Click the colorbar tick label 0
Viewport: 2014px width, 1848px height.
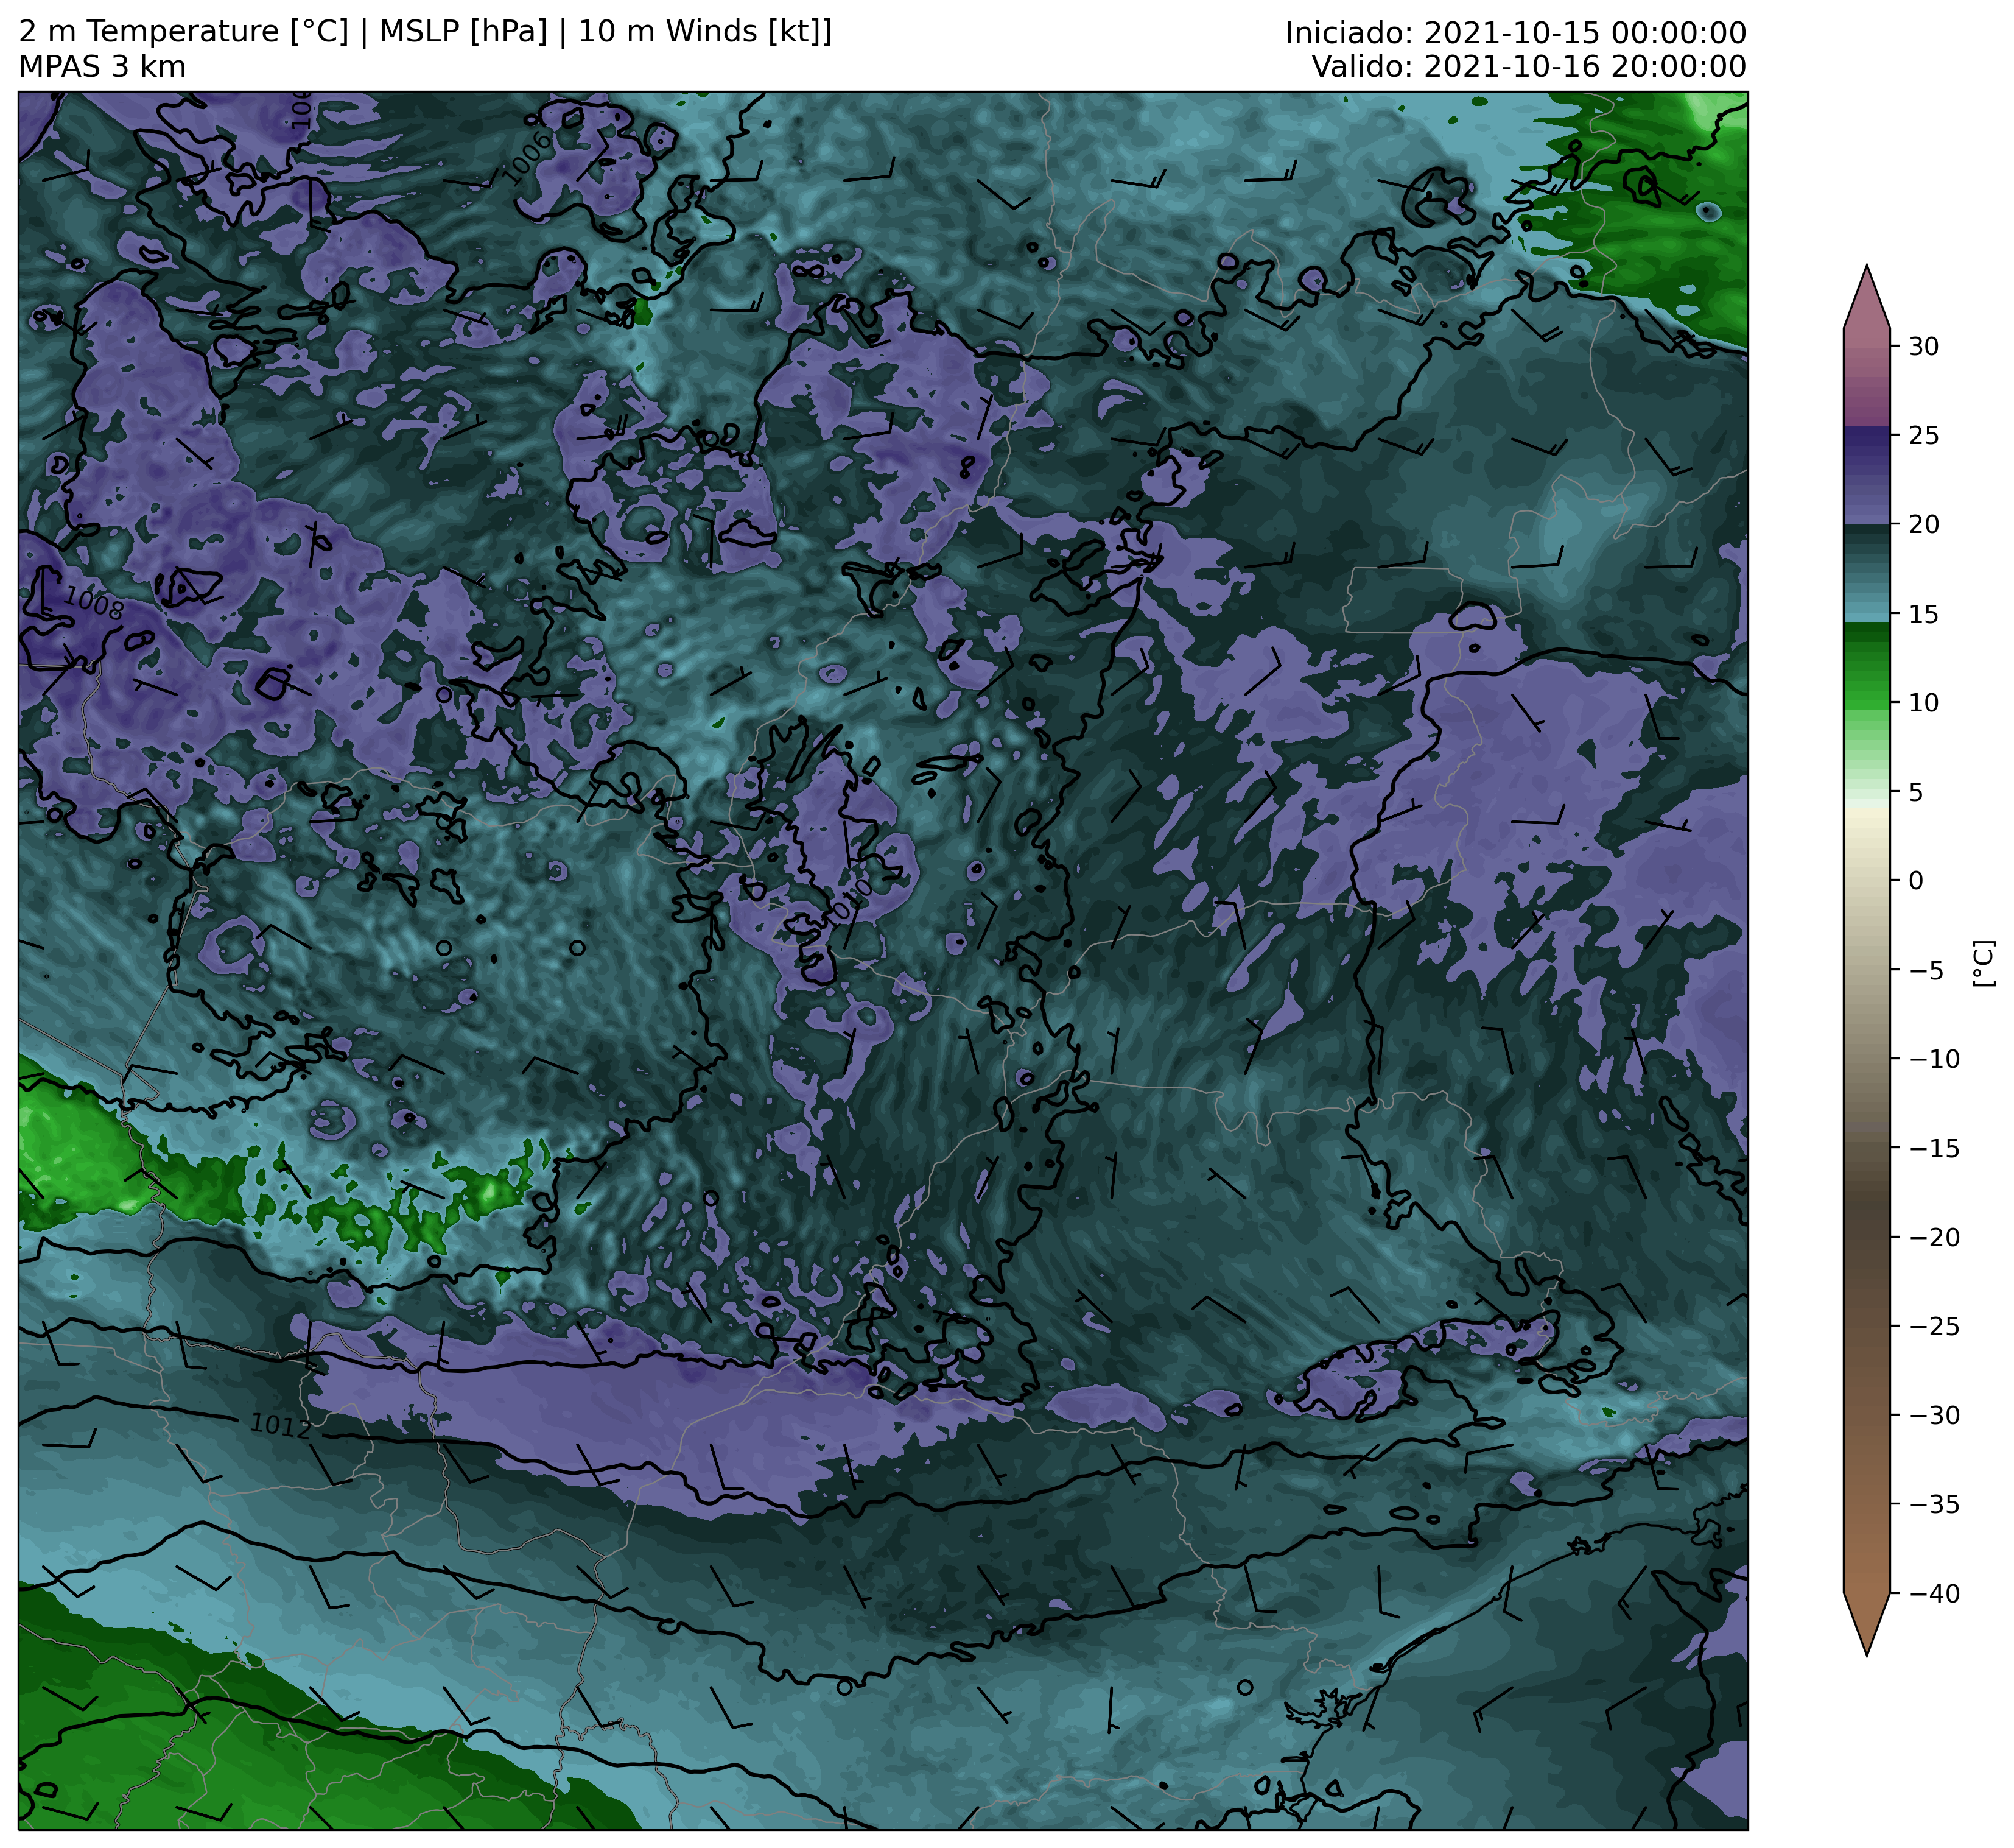(x=1915, y=881)
